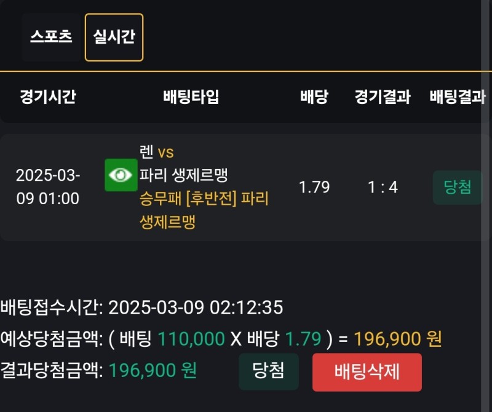The image size is (492, 412).
Task: Click the 배팅접수시간 timestamp line
Action: point(141,307)
